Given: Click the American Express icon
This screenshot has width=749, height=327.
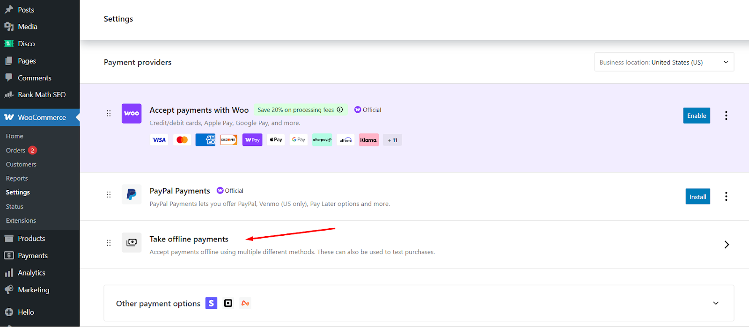Looking at the screenshot, I should click(206, 140).
